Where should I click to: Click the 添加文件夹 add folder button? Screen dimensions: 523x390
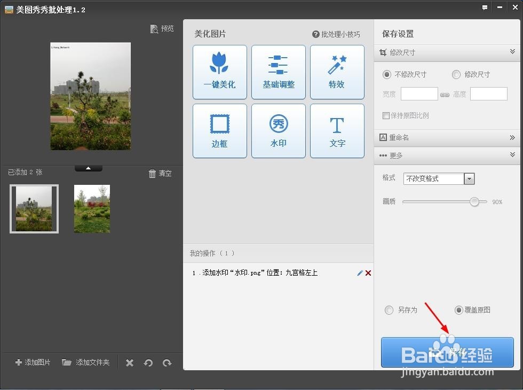85,362
